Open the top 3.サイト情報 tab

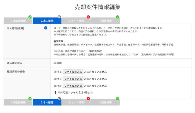click(x=76, y=21)
